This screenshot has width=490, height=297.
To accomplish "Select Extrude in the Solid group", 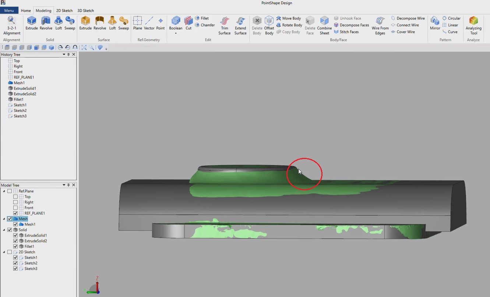I will tap(32, 23).
